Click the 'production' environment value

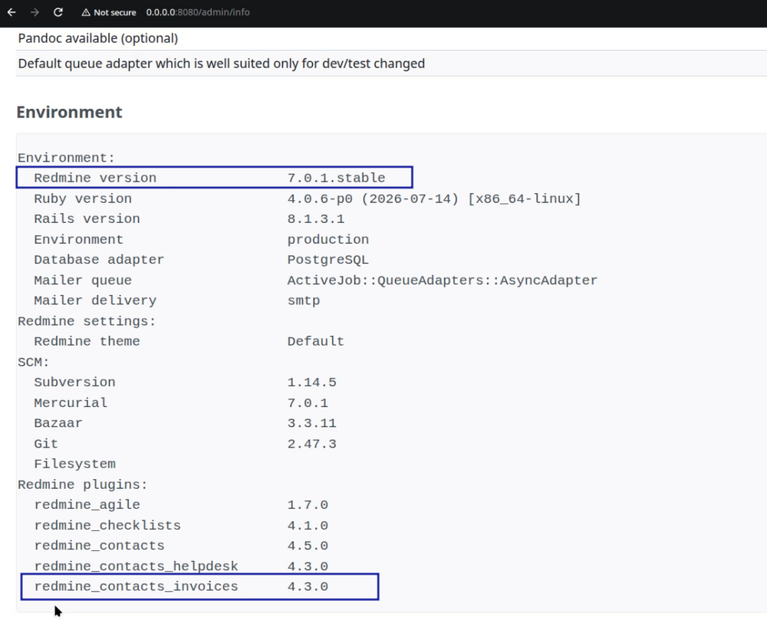point(328,239)
